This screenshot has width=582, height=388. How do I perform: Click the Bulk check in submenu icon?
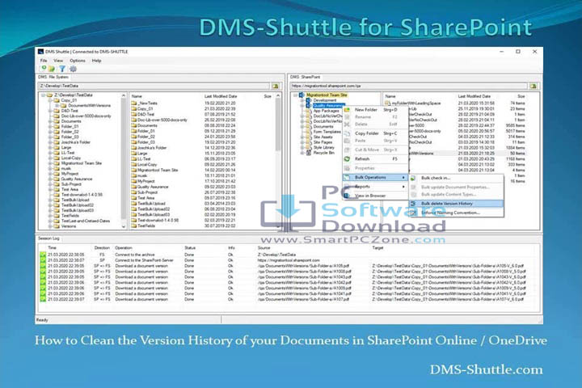(413, 178)
